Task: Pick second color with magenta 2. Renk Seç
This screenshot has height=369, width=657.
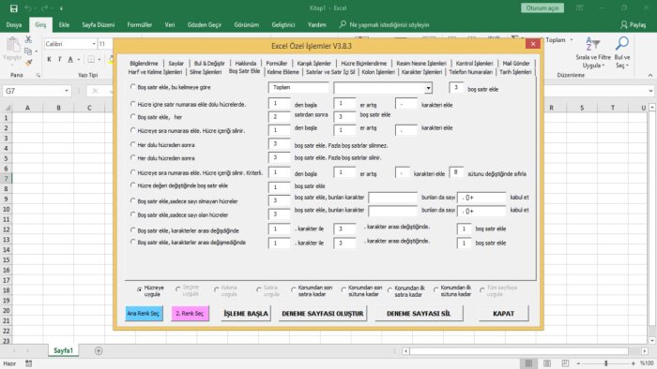Action: (x=190, y=314)
